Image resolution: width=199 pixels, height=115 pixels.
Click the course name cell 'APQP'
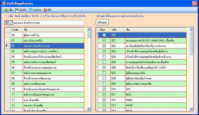click(156, 105)
